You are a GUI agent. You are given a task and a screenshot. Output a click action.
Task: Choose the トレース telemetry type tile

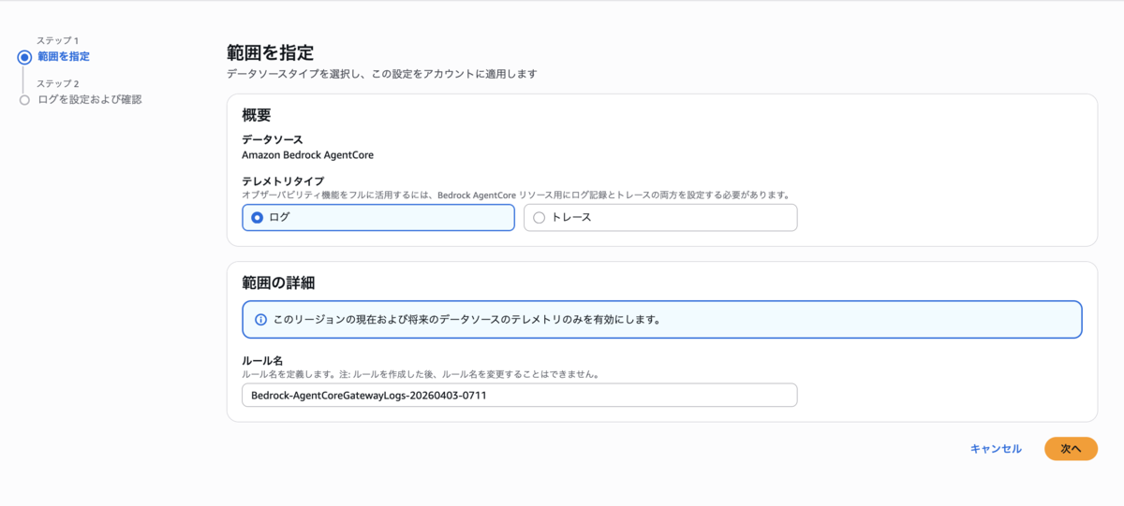click(x=660, y=217)
